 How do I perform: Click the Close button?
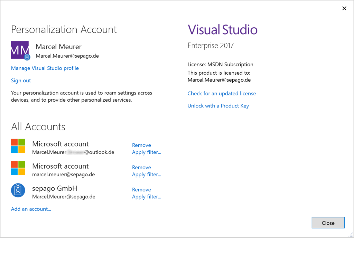tap(328, 223)
